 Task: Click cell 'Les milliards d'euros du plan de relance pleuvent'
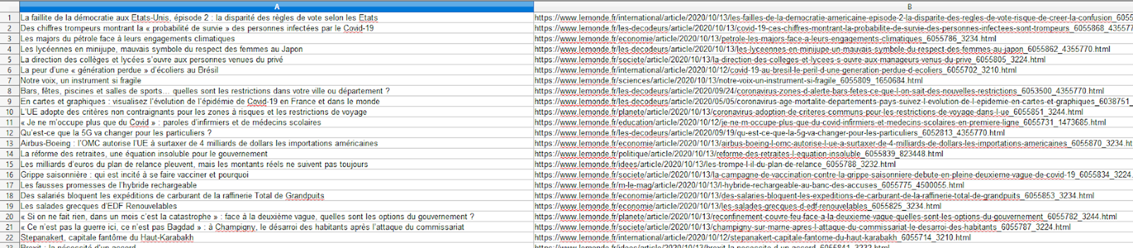click(277, 164)
